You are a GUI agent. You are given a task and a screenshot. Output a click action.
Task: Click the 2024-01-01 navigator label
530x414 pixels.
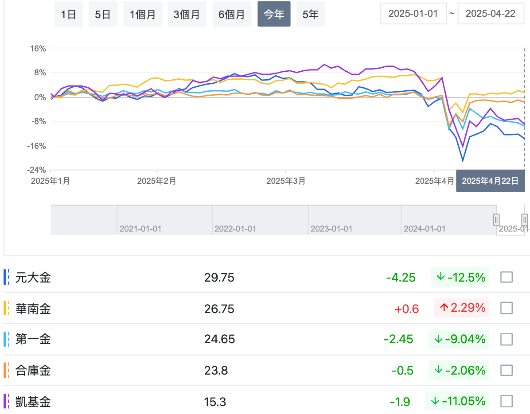click(x=425, y=228)
